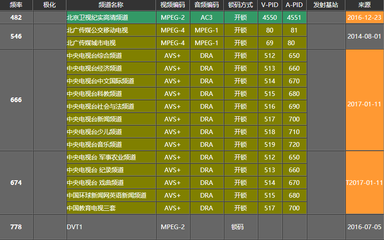Viewport: 384px width, 240px height.
Task: Click the 极化 column header
Action: point(49,5)
